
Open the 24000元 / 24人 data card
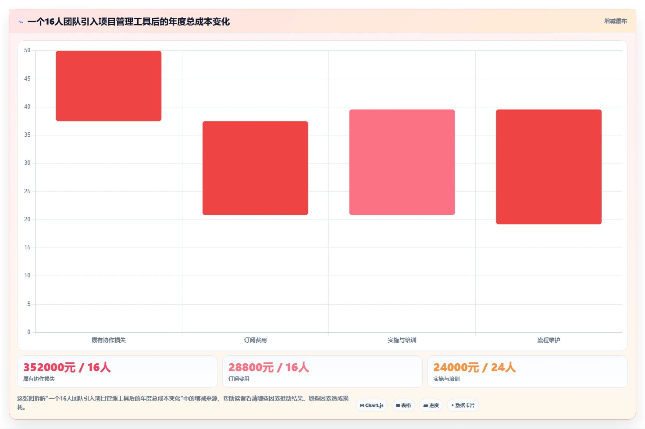click(x=527, y=372)
